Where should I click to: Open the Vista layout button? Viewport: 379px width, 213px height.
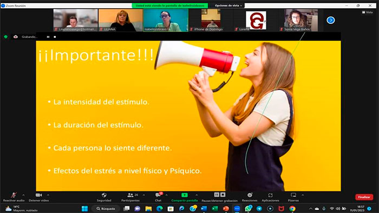tap(368, 12)
